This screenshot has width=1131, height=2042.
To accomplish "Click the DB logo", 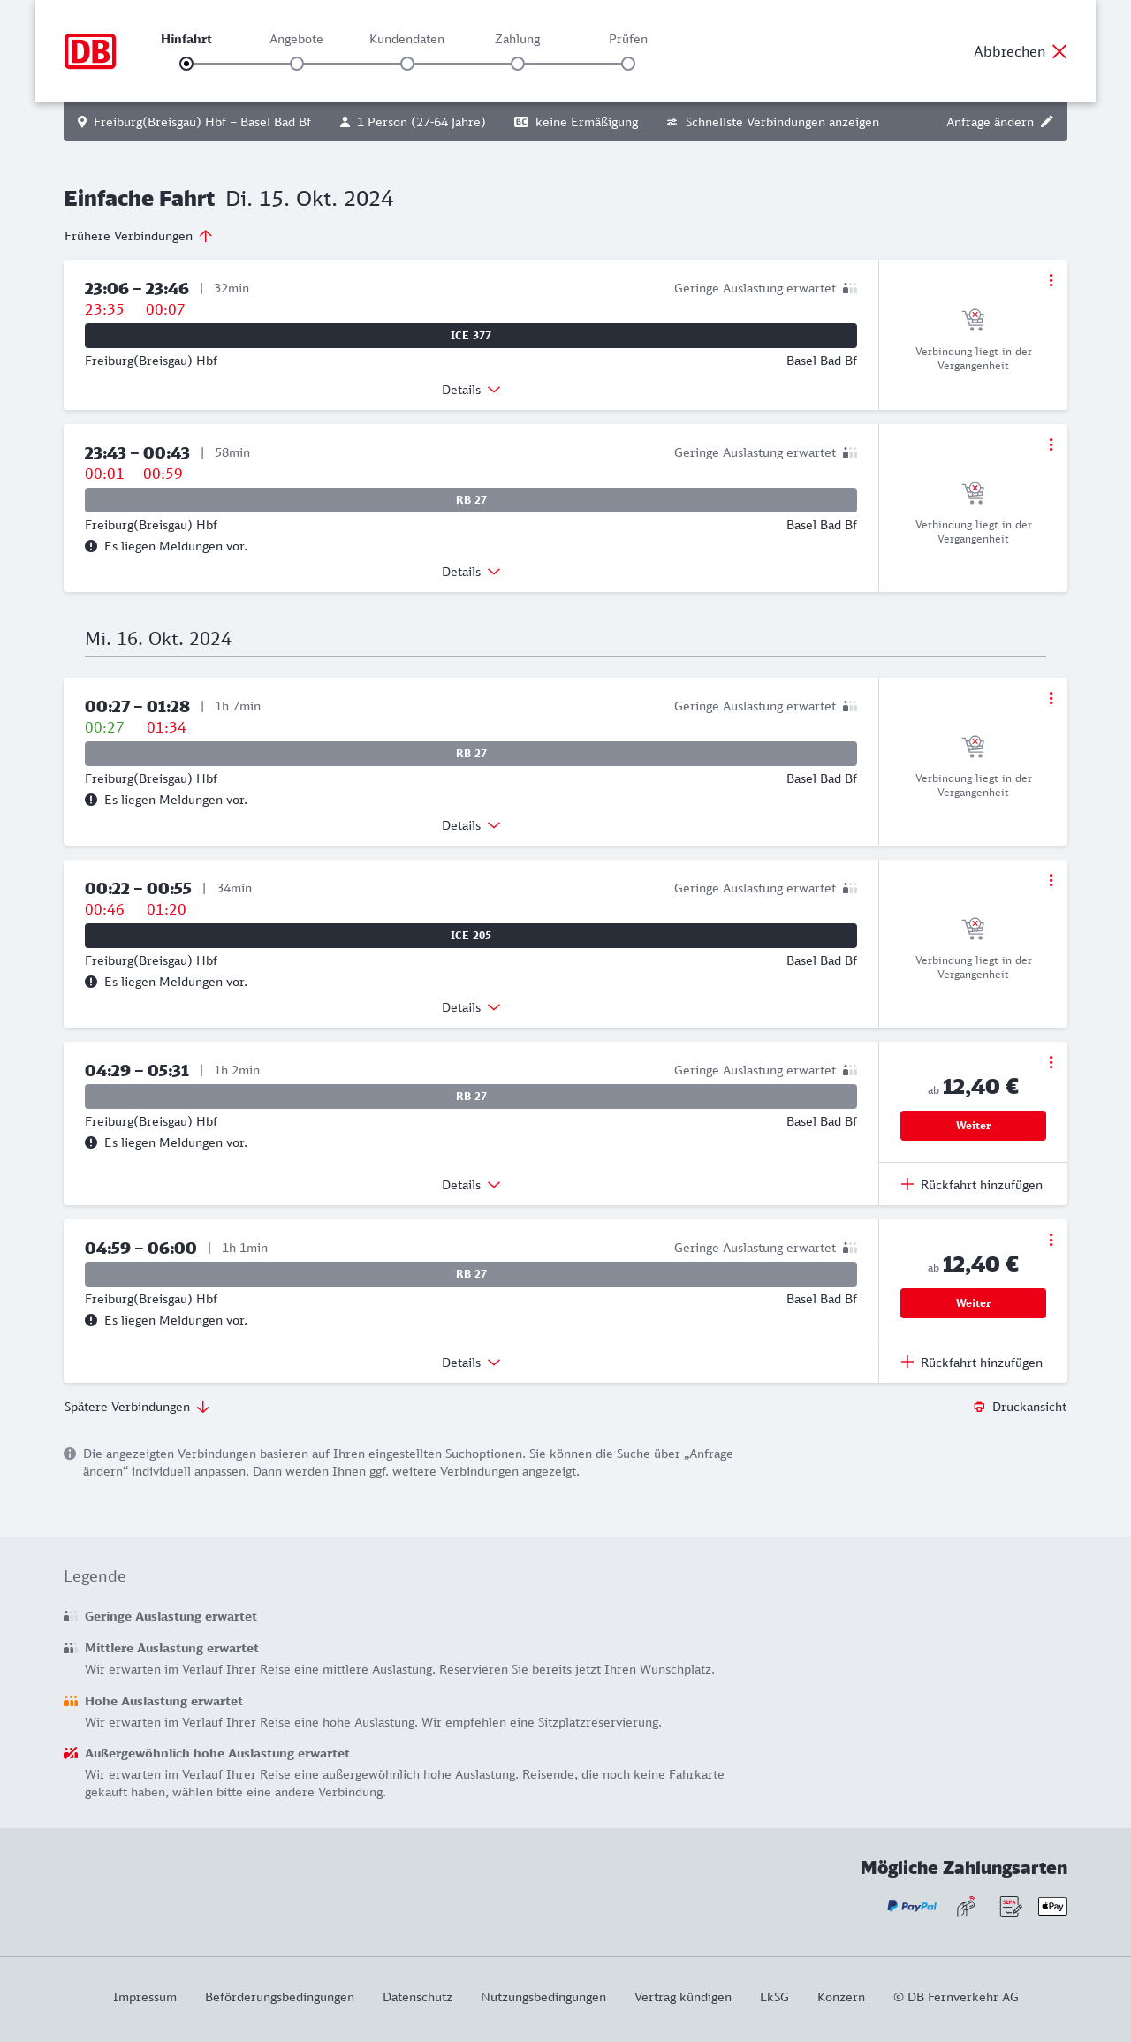I will pyautogui.click(x=90, y=51).
